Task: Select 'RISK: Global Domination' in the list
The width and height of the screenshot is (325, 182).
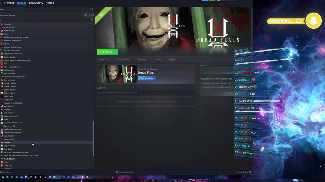Action: click(13, 54)
